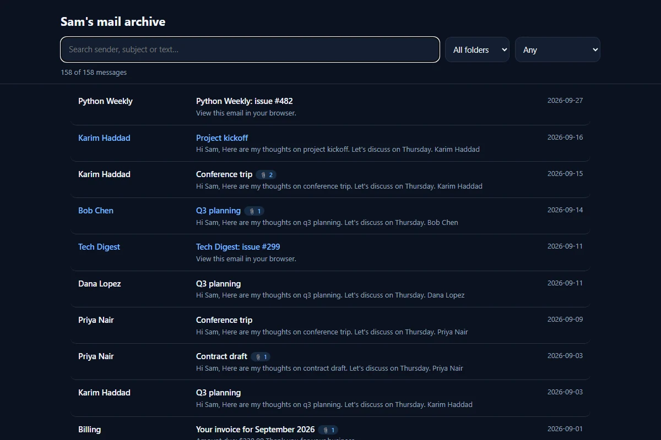Open Q3 planning subject from Bob Chen
The image size is (661, 440).
[x=218, y=211]
